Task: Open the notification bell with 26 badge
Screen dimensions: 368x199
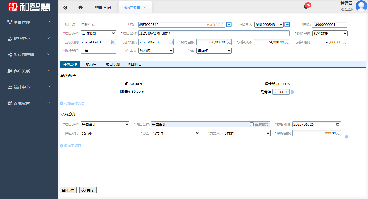Action: [x=306, y=6]
